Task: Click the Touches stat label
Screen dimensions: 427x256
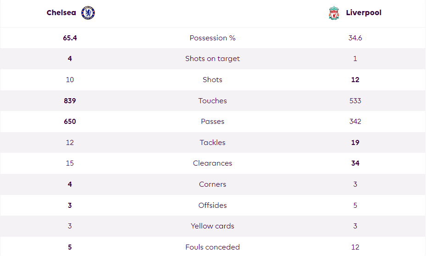Action: 212,101
